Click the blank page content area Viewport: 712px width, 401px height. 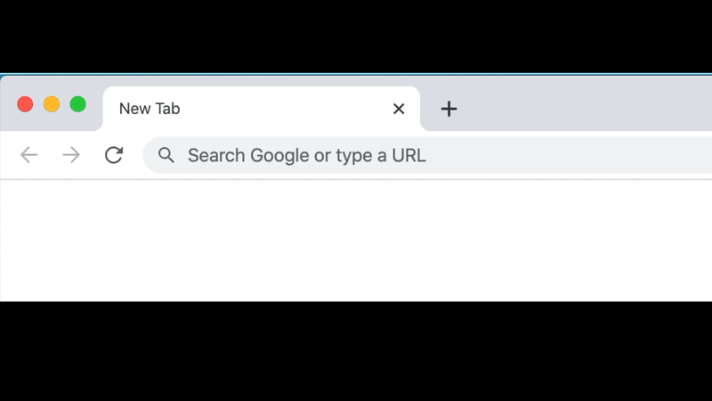[x=356, y=241]
